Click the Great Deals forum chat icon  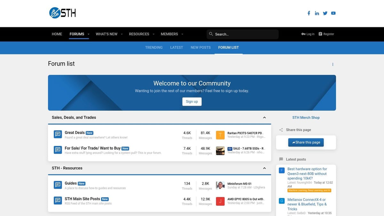click(x=58, y=134)
